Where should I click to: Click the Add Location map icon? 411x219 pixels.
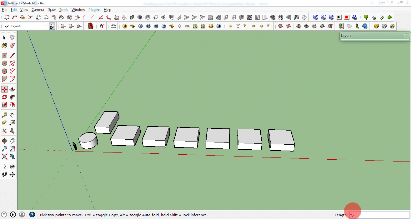[342, 26]
